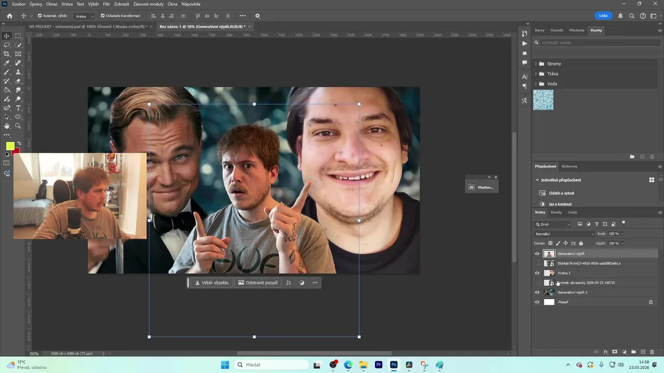Delete layer using the trash icon
The width and height of the screenshot is (664, 373).
pyautogui.click(x=652, y=352)
